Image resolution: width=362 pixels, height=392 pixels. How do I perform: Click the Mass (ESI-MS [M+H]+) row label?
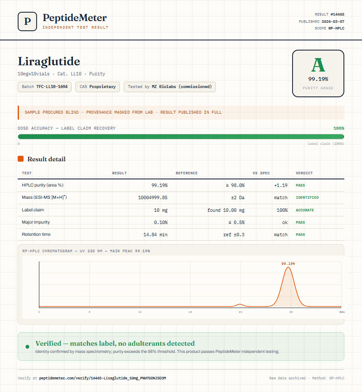pos(44,197)
